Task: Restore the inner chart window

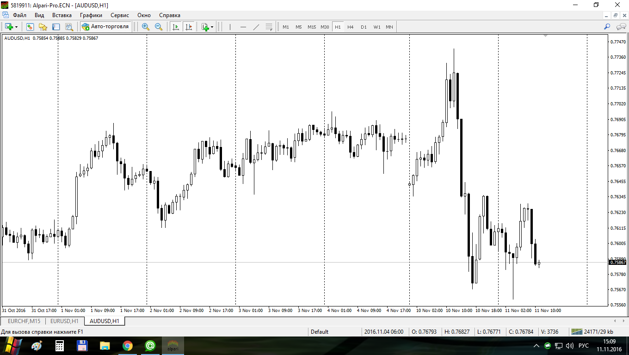Action: tap(616, 15)
